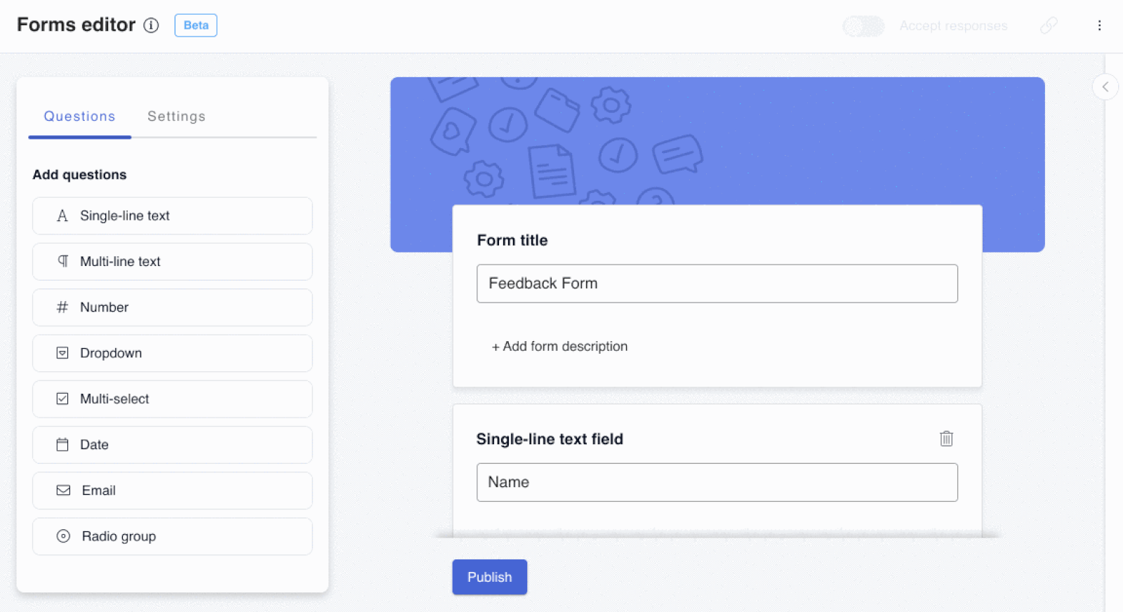The image size is (1123, 612).
Task: Click the Multi-line text paragraph icon
Action: (62, 262)
